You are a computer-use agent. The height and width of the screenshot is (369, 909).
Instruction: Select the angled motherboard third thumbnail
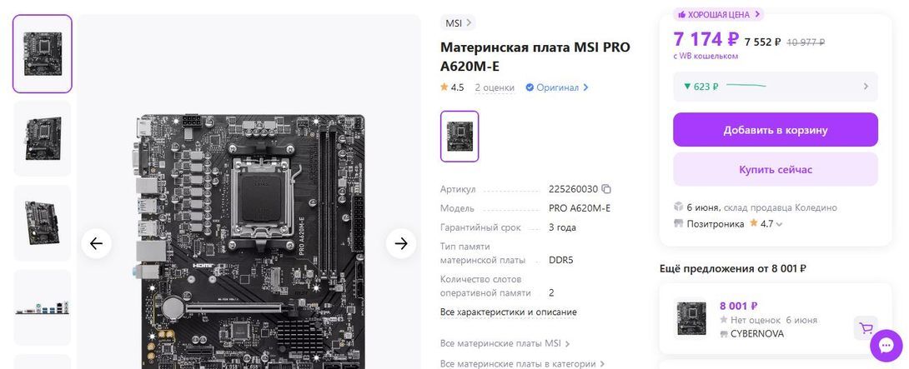click(x=43, y=223)
